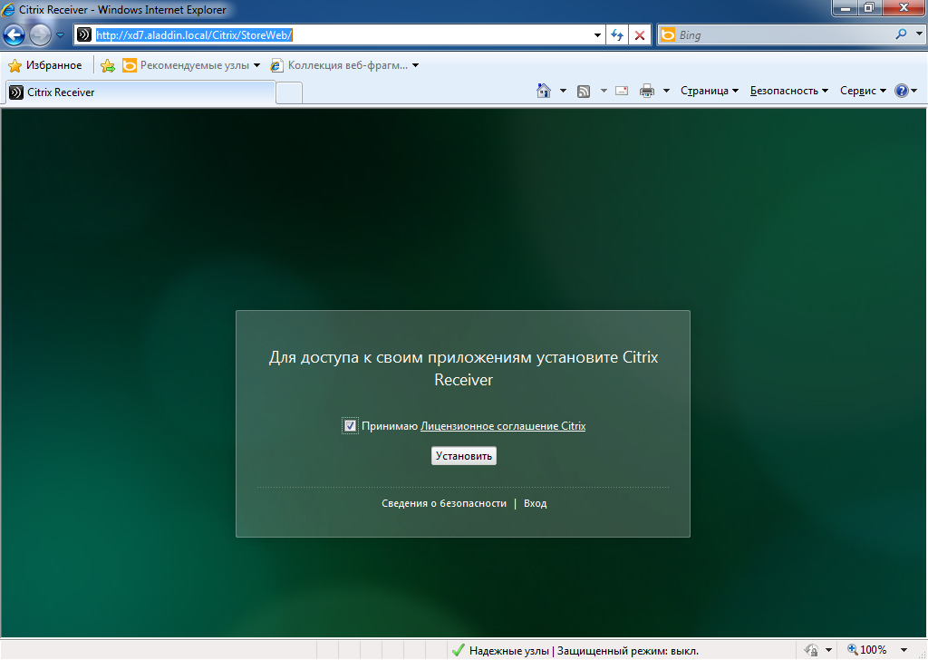Viewport: 928px width, 660px height.
Task: Expand the Print options dropdown arrow
Action: point(666,91)
